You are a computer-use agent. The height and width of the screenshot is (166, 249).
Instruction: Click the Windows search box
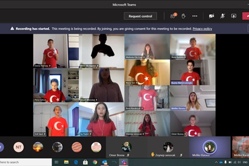[26, 162]
